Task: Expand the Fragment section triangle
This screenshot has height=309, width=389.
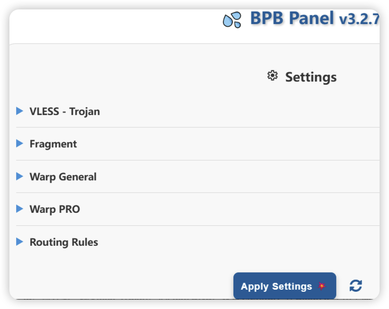Action: coord(20,143)
